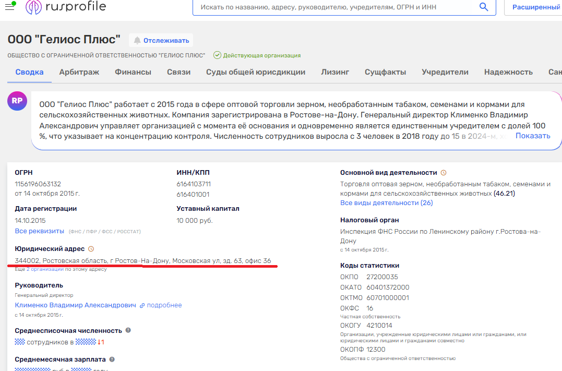Open the Надежность tab
The width and height of the screenshot is (562, 371).
point(508,72)
